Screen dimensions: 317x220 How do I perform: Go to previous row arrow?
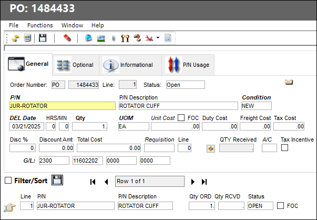(x=106, y=182)
